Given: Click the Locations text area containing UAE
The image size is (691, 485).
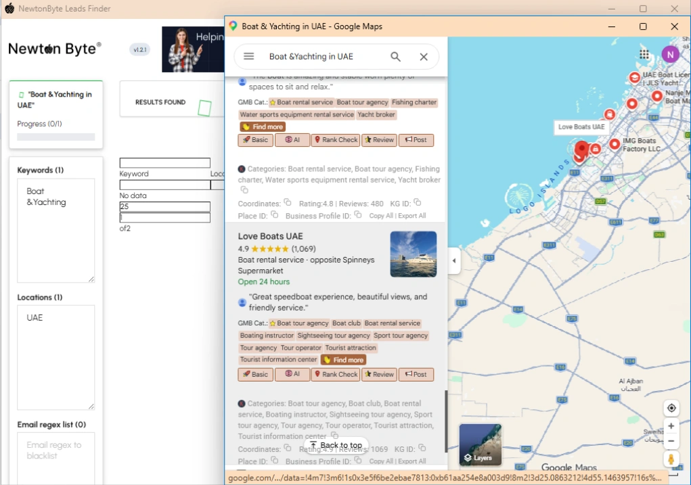Looking at the screenshot, I should coord(56,357).
